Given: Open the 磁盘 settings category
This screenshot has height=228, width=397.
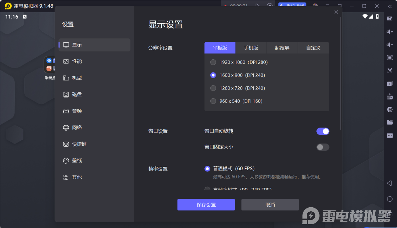Looking at the screenshot, I should point(94,94).
